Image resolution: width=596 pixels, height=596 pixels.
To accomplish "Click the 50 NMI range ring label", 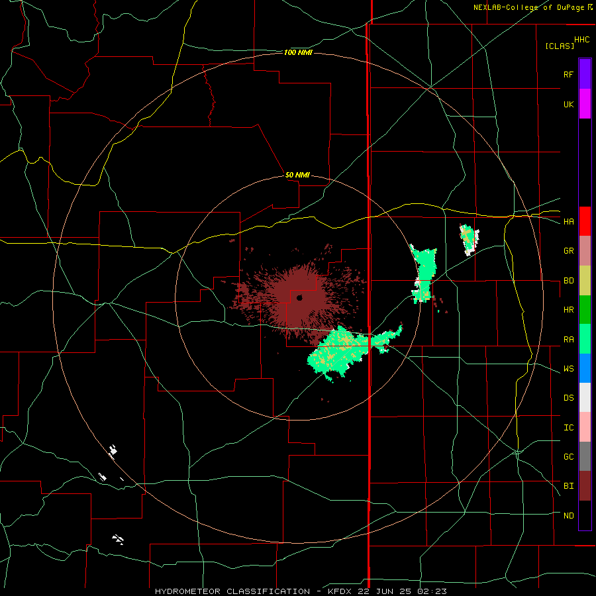I will coord(297,175).
